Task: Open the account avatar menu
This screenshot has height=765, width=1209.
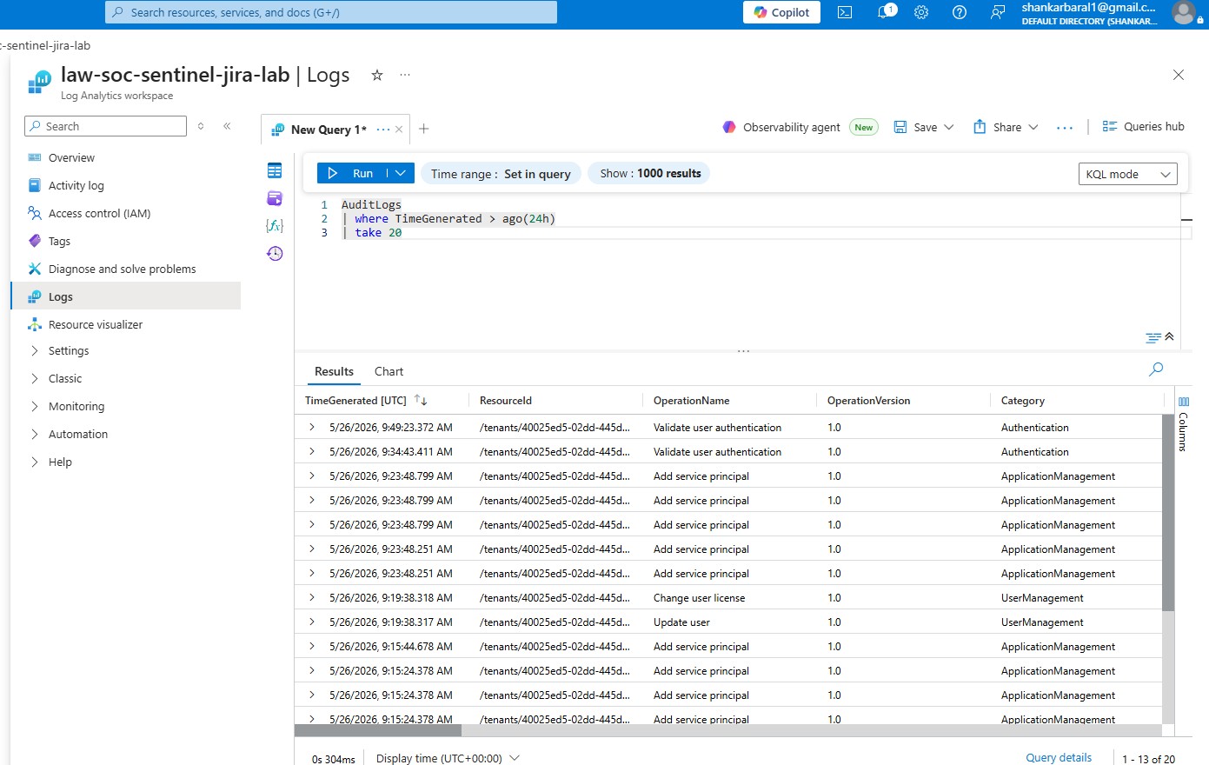Action: [1183, 12]
